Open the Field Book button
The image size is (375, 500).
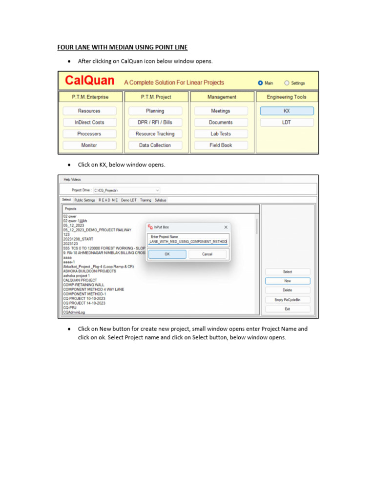point(221,145)
